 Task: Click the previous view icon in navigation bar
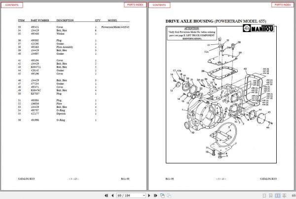(162, 196)
